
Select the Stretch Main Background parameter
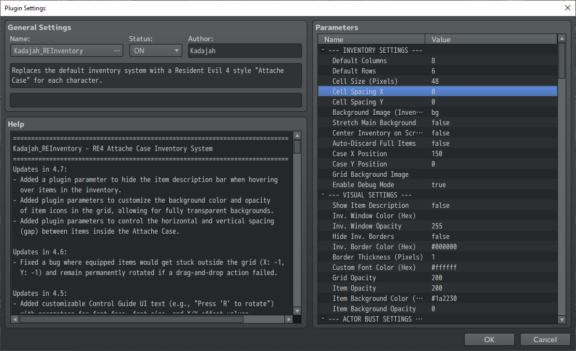[x=438, y=123]
